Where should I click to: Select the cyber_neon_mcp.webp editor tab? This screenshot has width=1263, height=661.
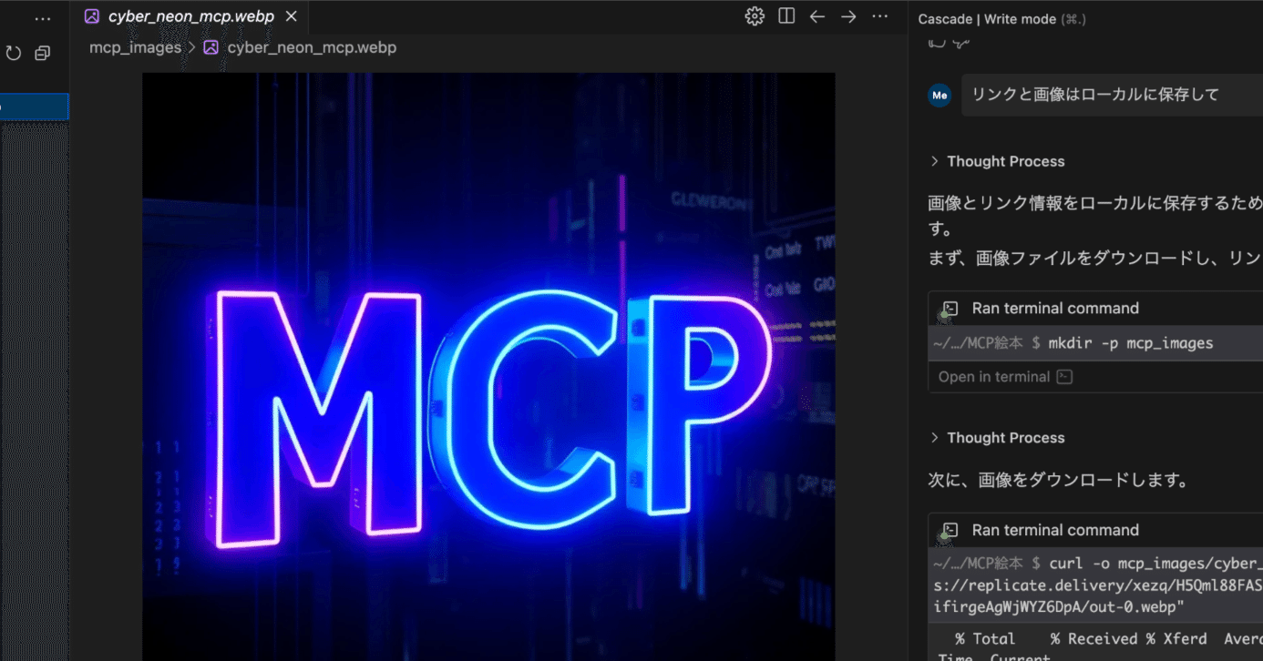tap(190, 16)
